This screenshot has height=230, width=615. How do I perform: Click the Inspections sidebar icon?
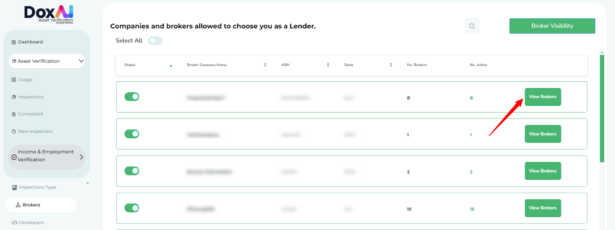tap(14, 97)
